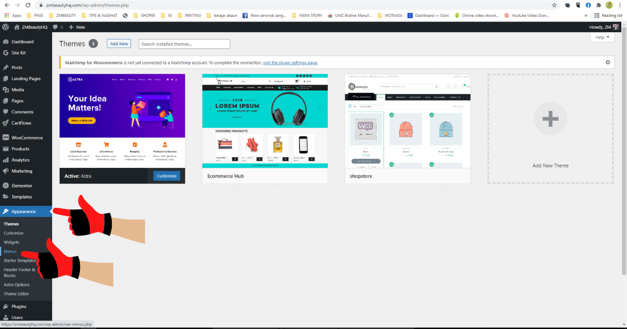Click the Add New theme button
The image size is (627, 329).
119,44
